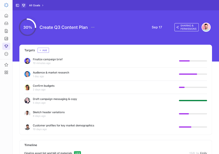Click the Sharing & Permissions button

[x=187, y=27]
